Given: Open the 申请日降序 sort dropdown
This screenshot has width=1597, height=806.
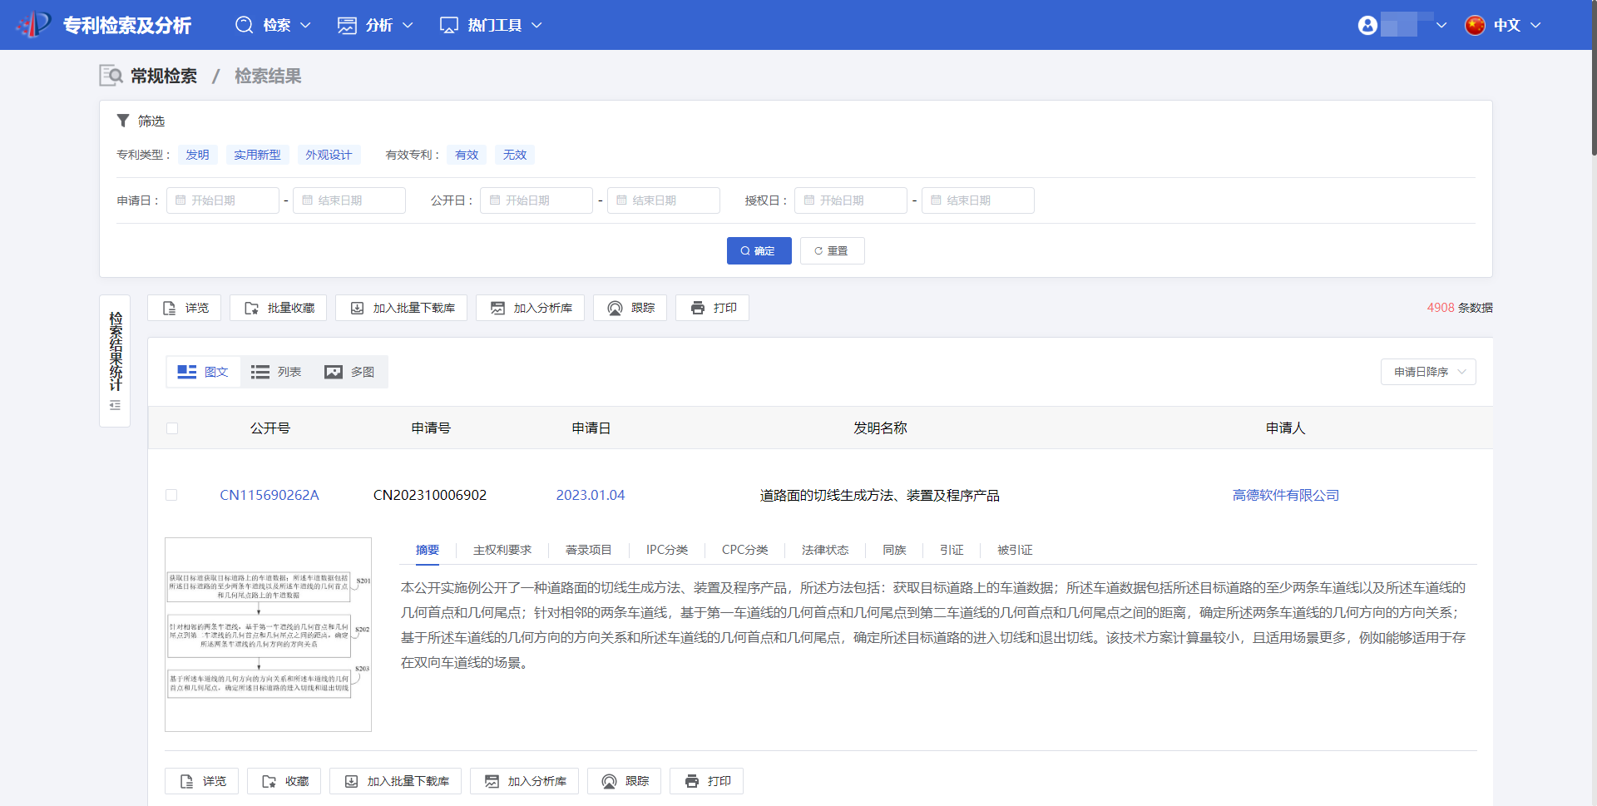Looking at the screenshot, I should point(1428,372).
